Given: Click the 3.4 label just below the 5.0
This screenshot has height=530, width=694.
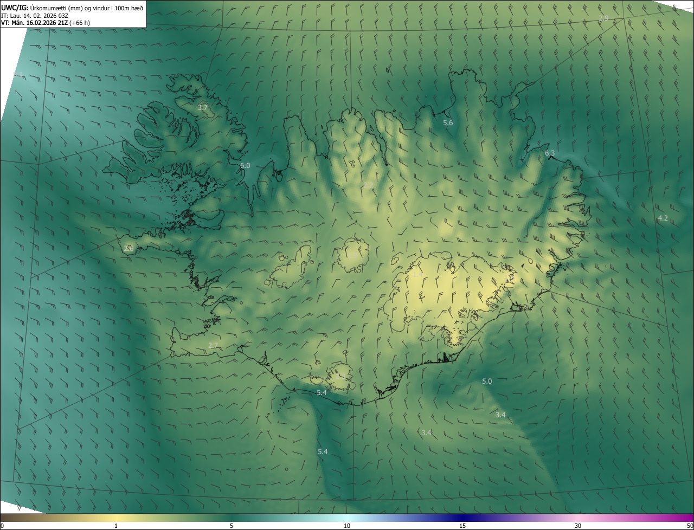Looking at the screenshot, I should pyautogui.click(x=500, y=415).
